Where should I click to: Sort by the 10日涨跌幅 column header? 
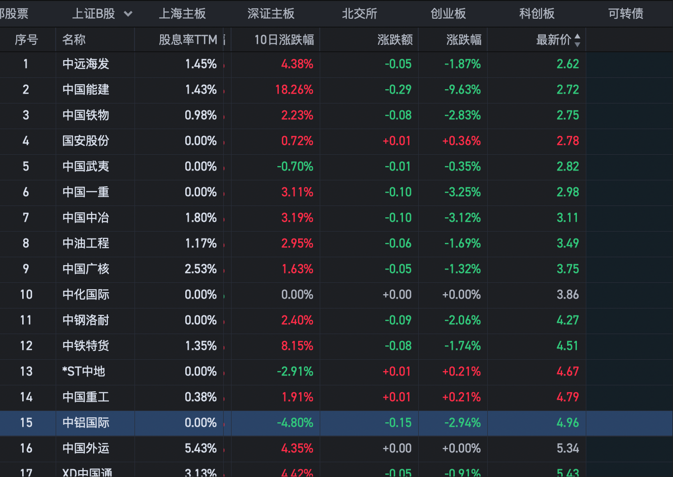[x=284, y=40]
